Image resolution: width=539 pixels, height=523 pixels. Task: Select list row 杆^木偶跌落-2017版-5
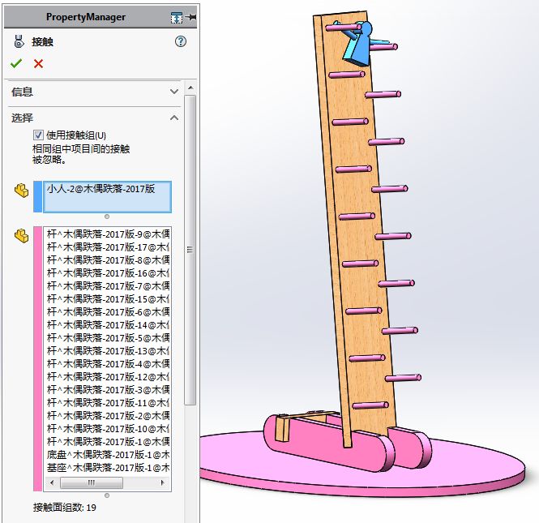click(x=108, y=338)
